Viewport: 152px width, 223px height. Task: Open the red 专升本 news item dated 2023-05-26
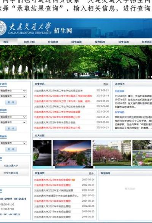pos(57,117)
